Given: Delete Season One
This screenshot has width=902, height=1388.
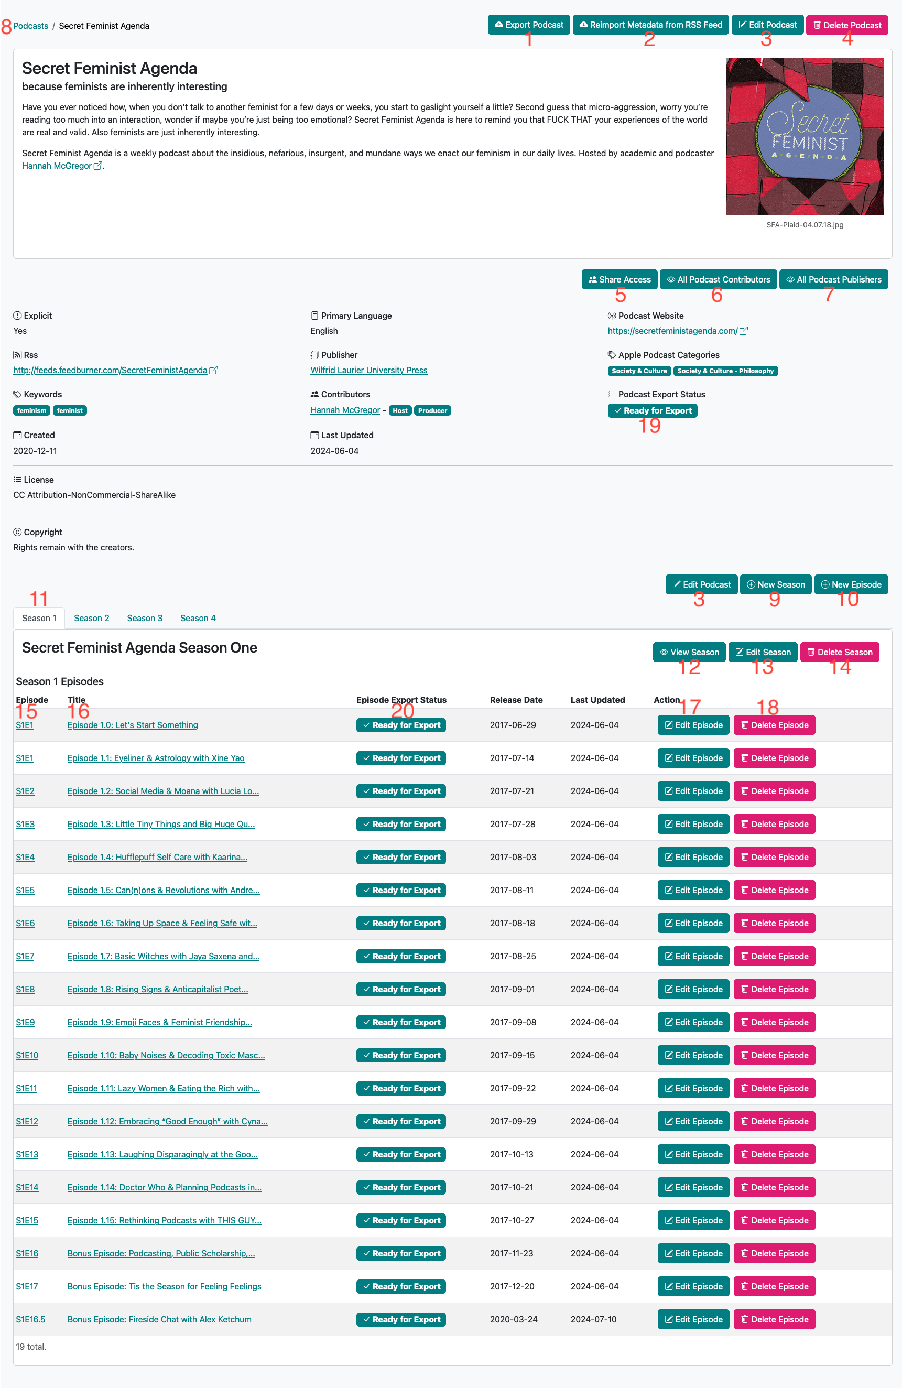Looking at the screenshot, I should [x=839, y=652].
